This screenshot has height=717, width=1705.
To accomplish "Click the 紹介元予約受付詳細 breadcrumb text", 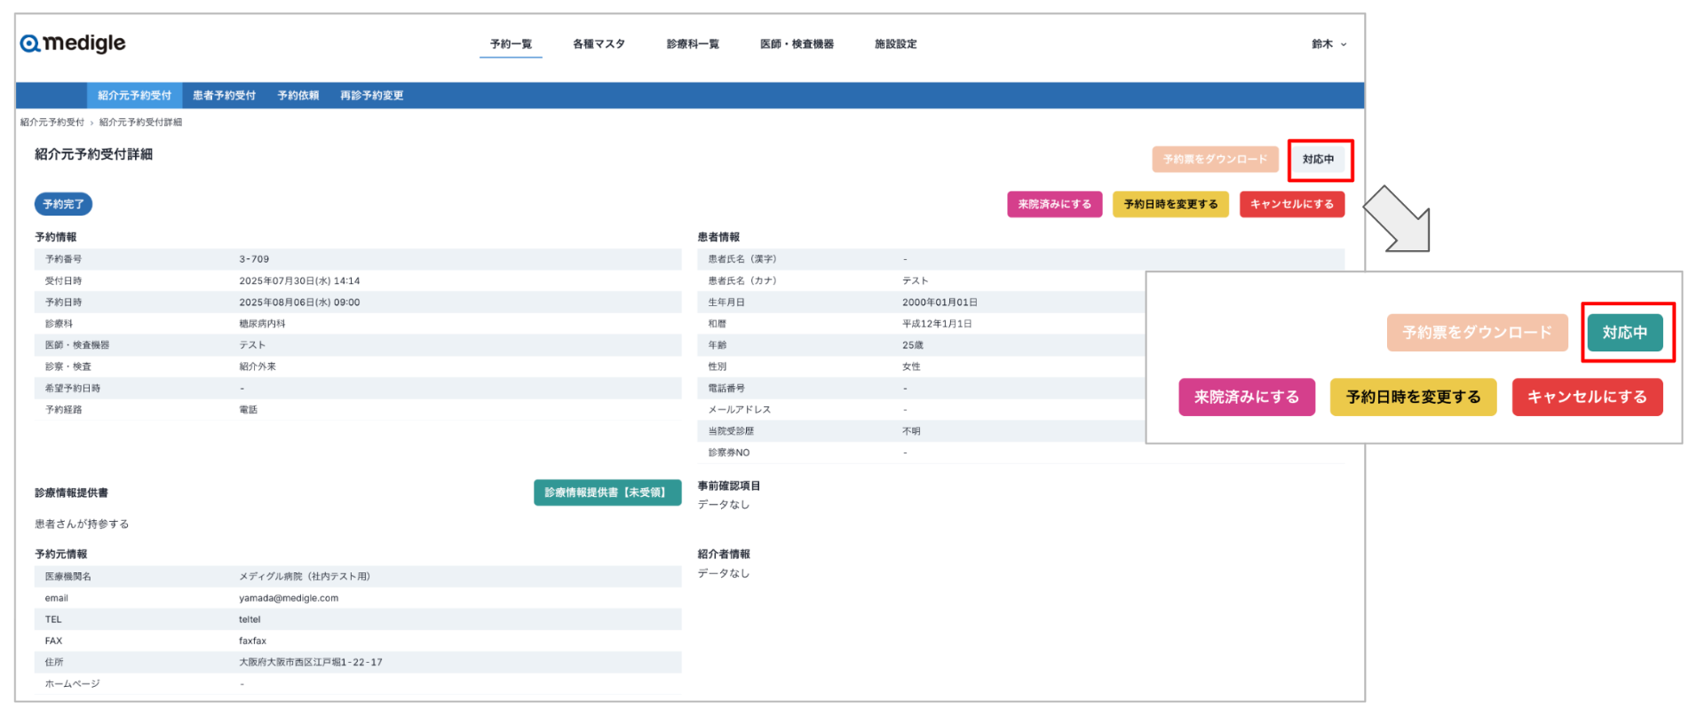I will tap(140, 122).
